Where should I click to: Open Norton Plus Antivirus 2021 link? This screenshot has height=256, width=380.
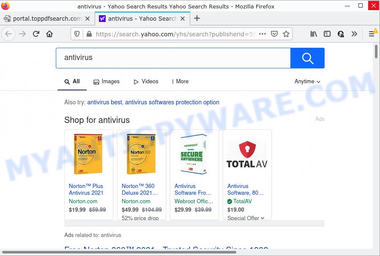(x=86, y=189)
